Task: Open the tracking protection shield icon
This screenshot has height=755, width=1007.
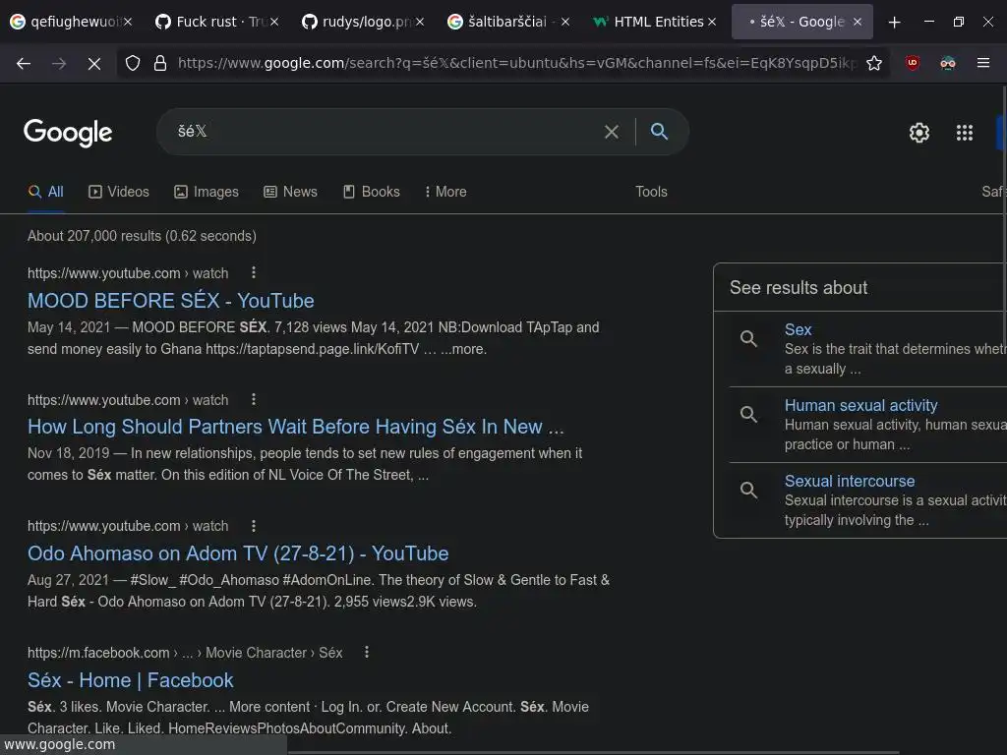Action: pyautogui.click(x=133, y=63)
